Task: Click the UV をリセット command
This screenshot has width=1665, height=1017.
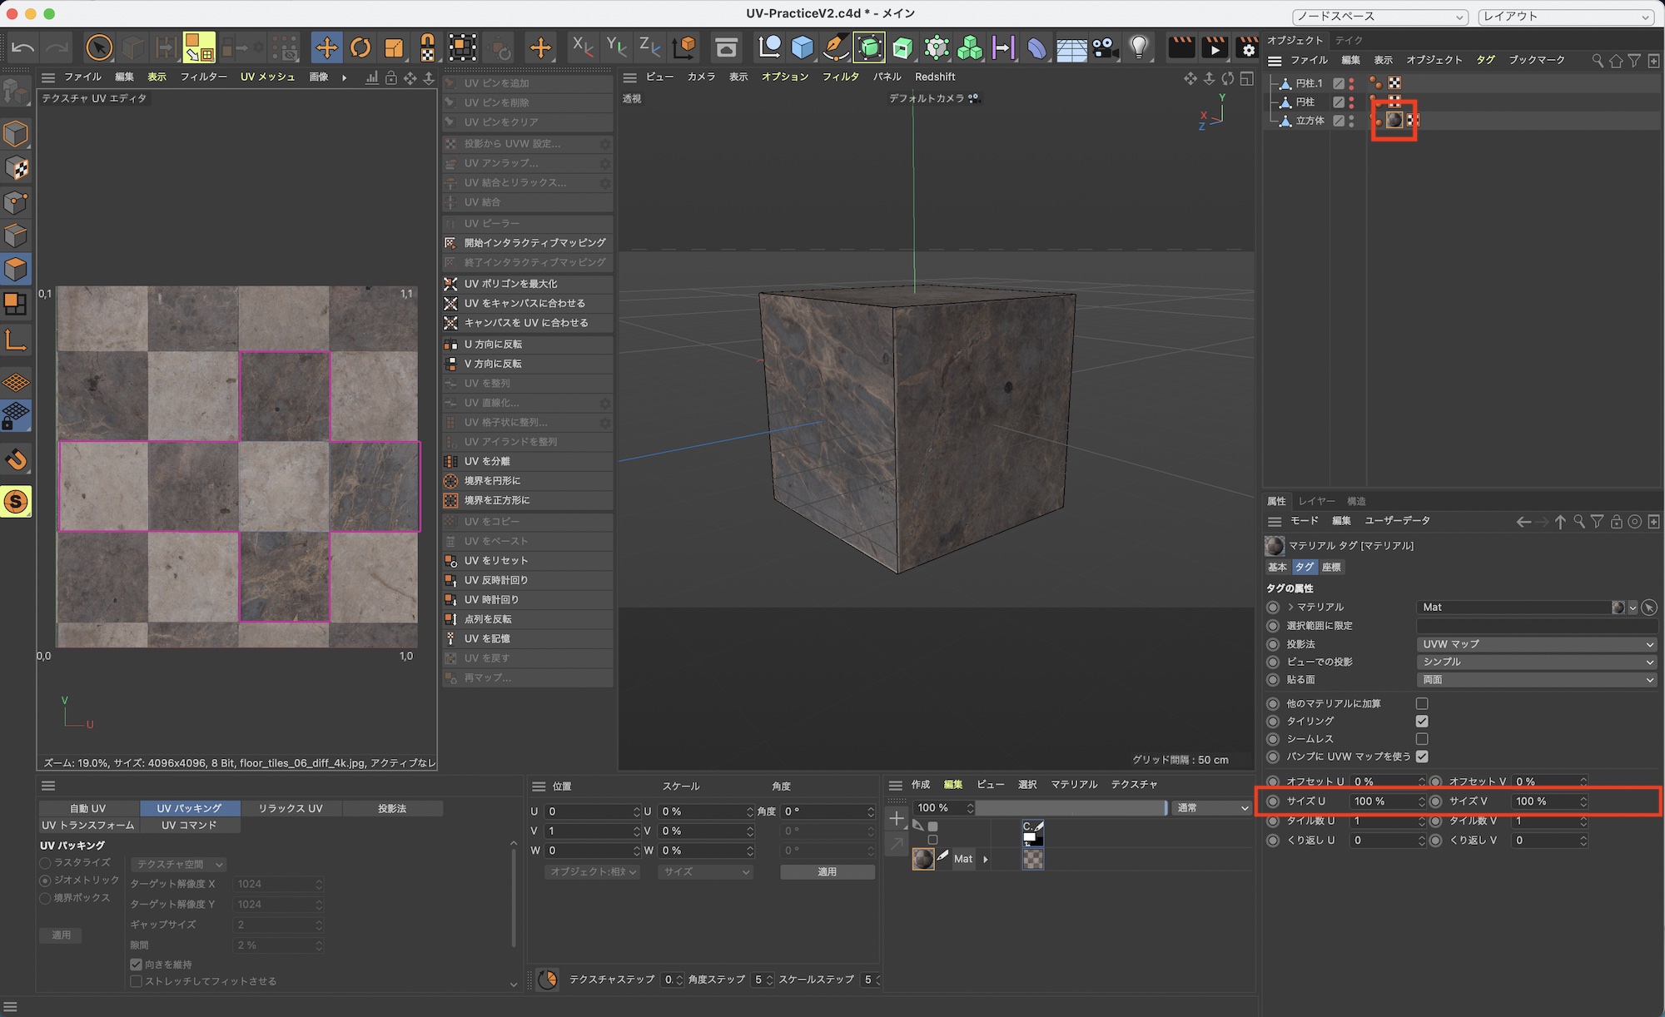Action: click(496, 561)
